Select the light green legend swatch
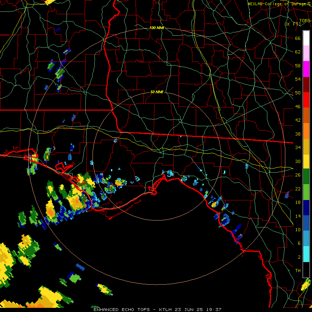Viewport: 312px width, 312px height. [306, 192]
